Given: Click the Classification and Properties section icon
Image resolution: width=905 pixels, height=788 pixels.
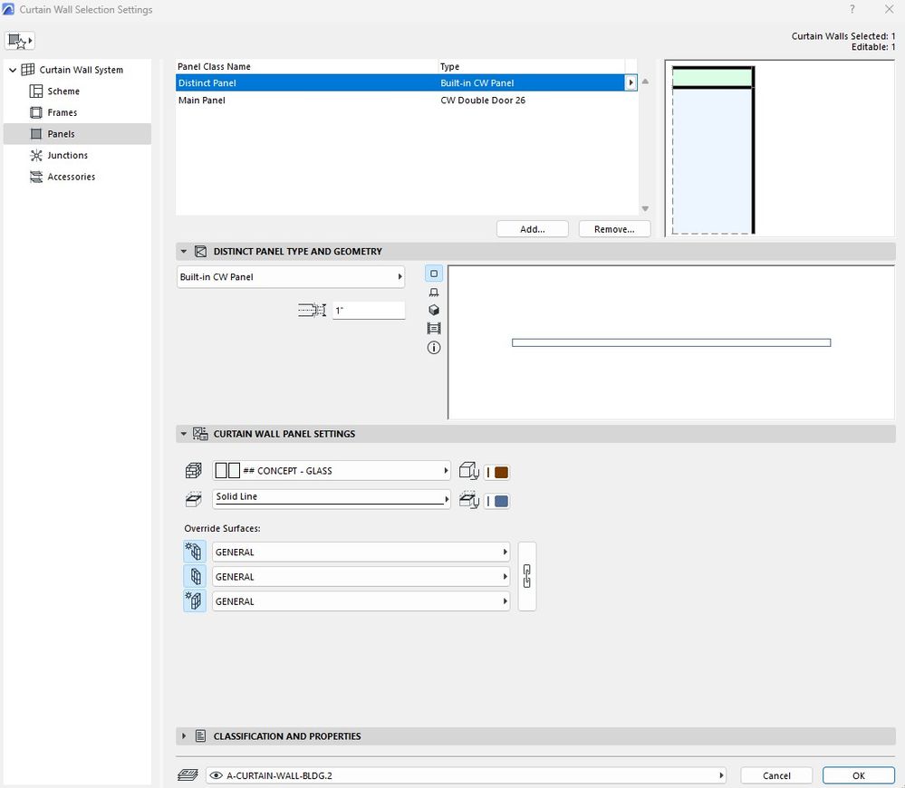Looking at the screenshot, I should [200, 736].
